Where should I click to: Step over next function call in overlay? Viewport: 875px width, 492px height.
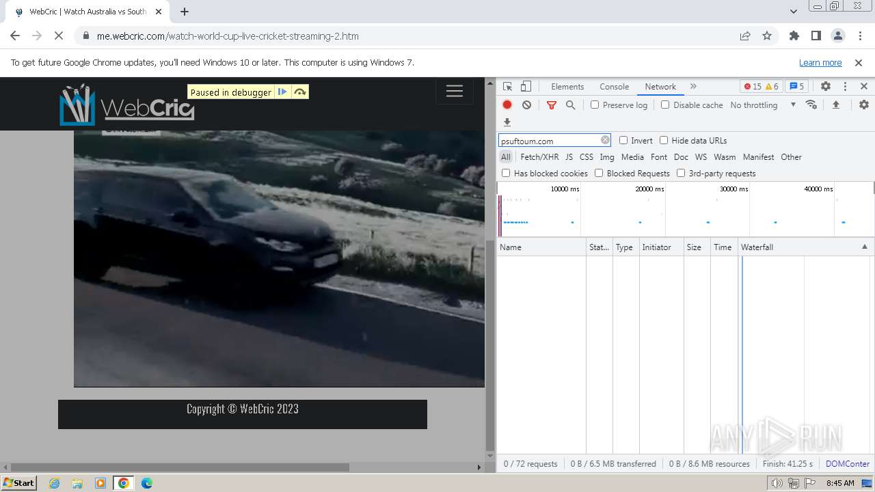tap(300, 92)
